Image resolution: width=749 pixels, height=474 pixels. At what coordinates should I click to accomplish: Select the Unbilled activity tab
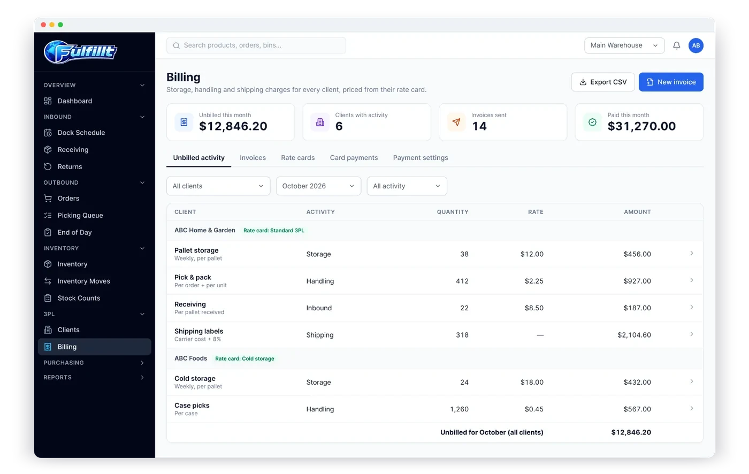click(x=199, y=158)
